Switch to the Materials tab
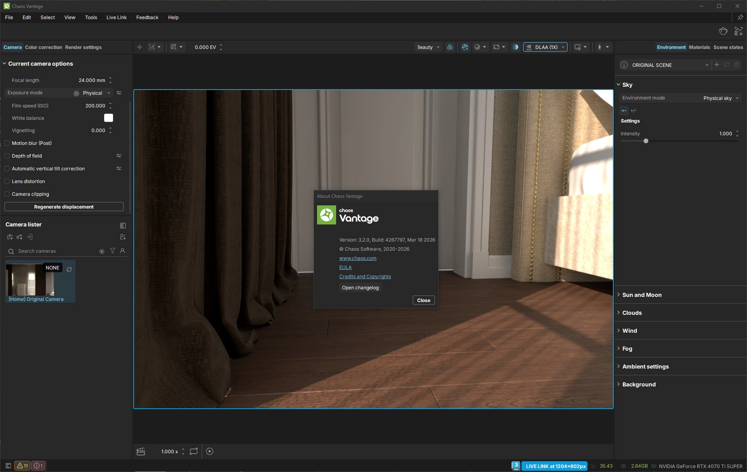The width and height of the screenshot is (747, 472). coord(699,47)
